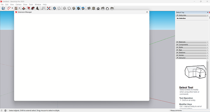Open the Edit menu
The width and height of the screenshot is (210, 112).
click(x=7, y=5)
